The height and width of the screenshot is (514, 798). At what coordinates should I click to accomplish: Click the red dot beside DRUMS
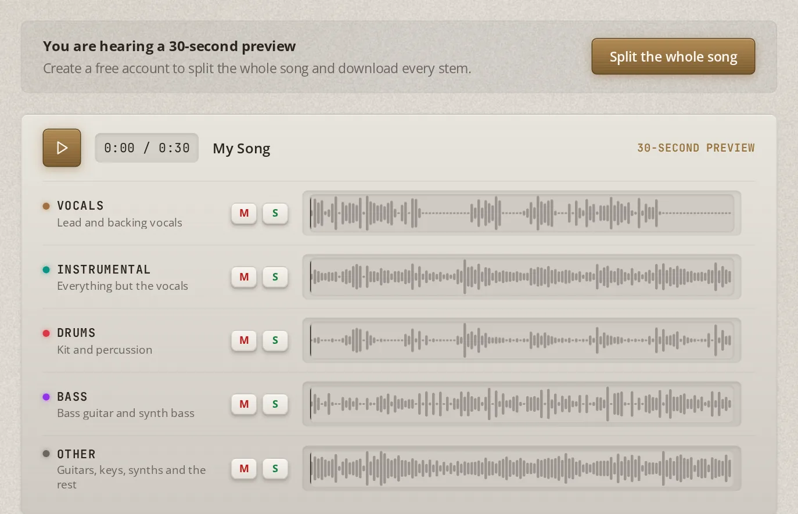click(x=46, y=333)
